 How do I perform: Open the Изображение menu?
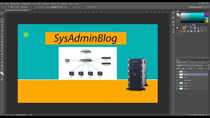pyautogui.click(x=26, y=4)
